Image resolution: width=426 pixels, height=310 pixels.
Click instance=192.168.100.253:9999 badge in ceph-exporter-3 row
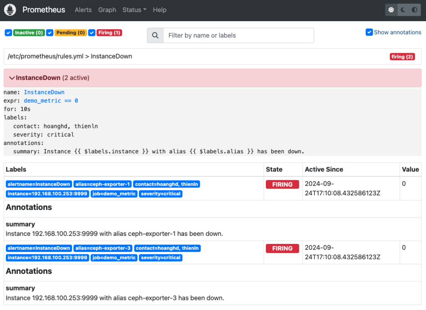[47, 258]
